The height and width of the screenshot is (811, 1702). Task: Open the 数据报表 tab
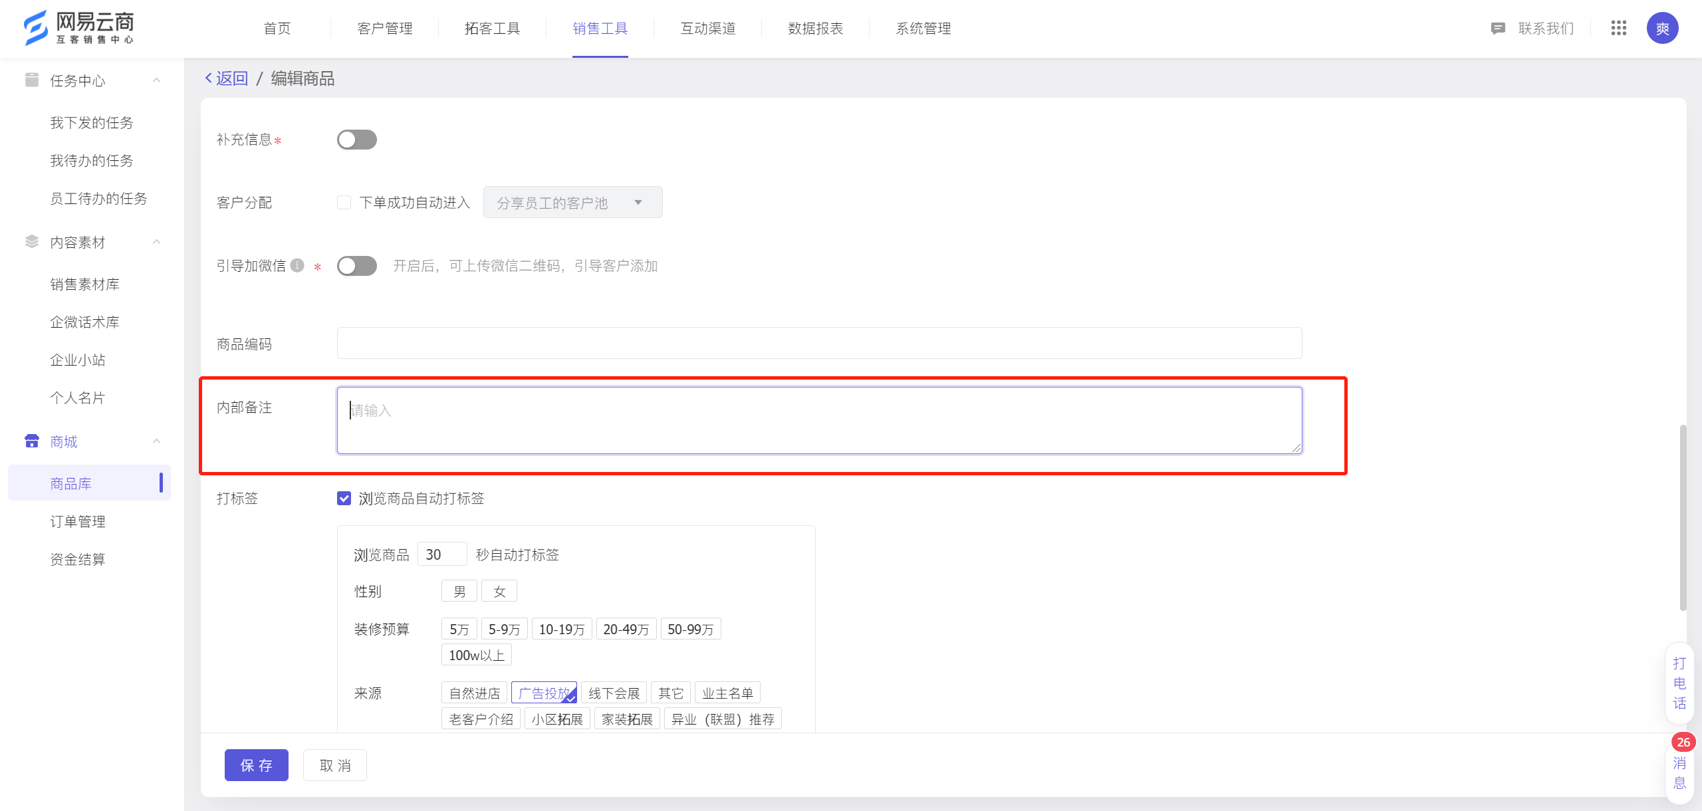(x=816, y=28)
